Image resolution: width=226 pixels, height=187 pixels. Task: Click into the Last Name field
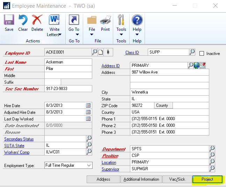(68, 62)
